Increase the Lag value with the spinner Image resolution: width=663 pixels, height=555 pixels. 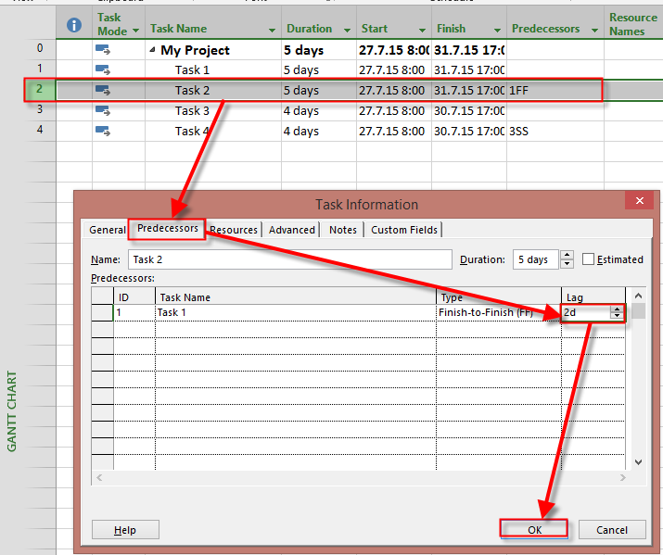pyautogui.click(x=618, y=309)
